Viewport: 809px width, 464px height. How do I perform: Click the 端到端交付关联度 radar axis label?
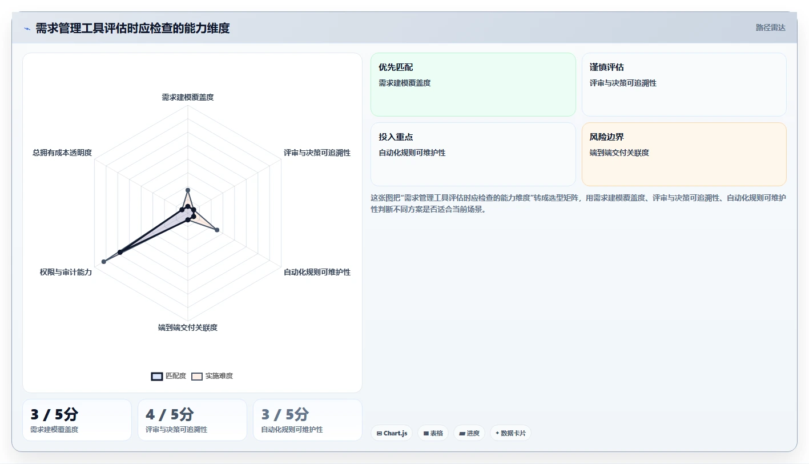click(188, 327)
